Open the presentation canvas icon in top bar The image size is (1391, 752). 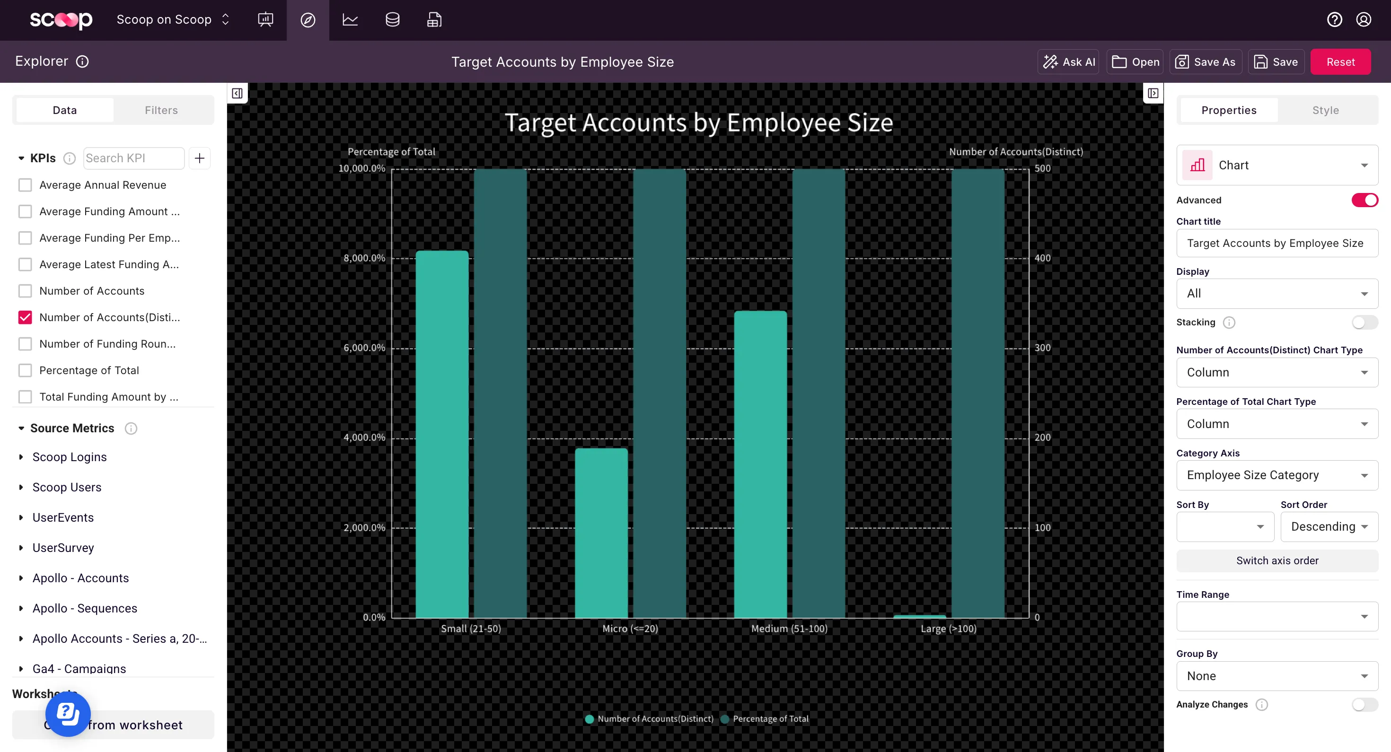265,20
